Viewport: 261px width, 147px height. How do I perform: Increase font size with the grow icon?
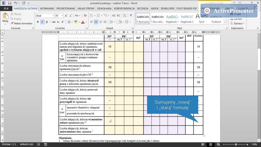pos(66,16)
